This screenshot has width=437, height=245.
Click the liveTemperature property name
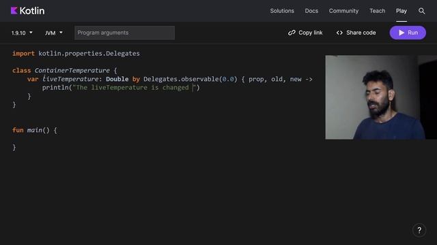pos(70,79)
